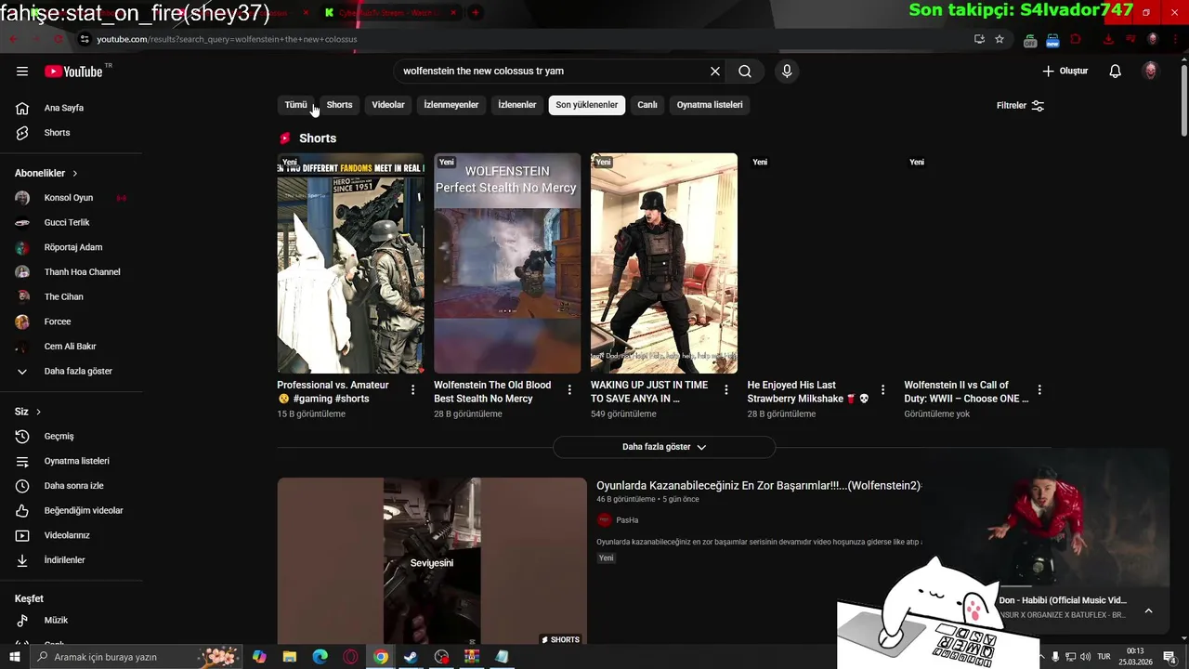Select the İzlenmeyenler filter chip
1189x669 pixels.
(x=451, y=105)
